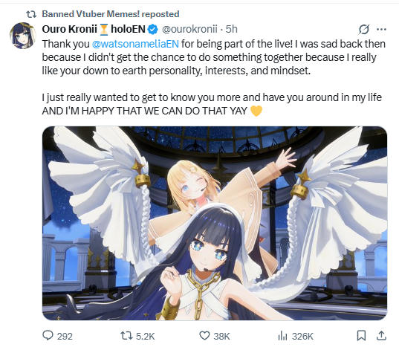Open the share post icon

coord(381,335)
